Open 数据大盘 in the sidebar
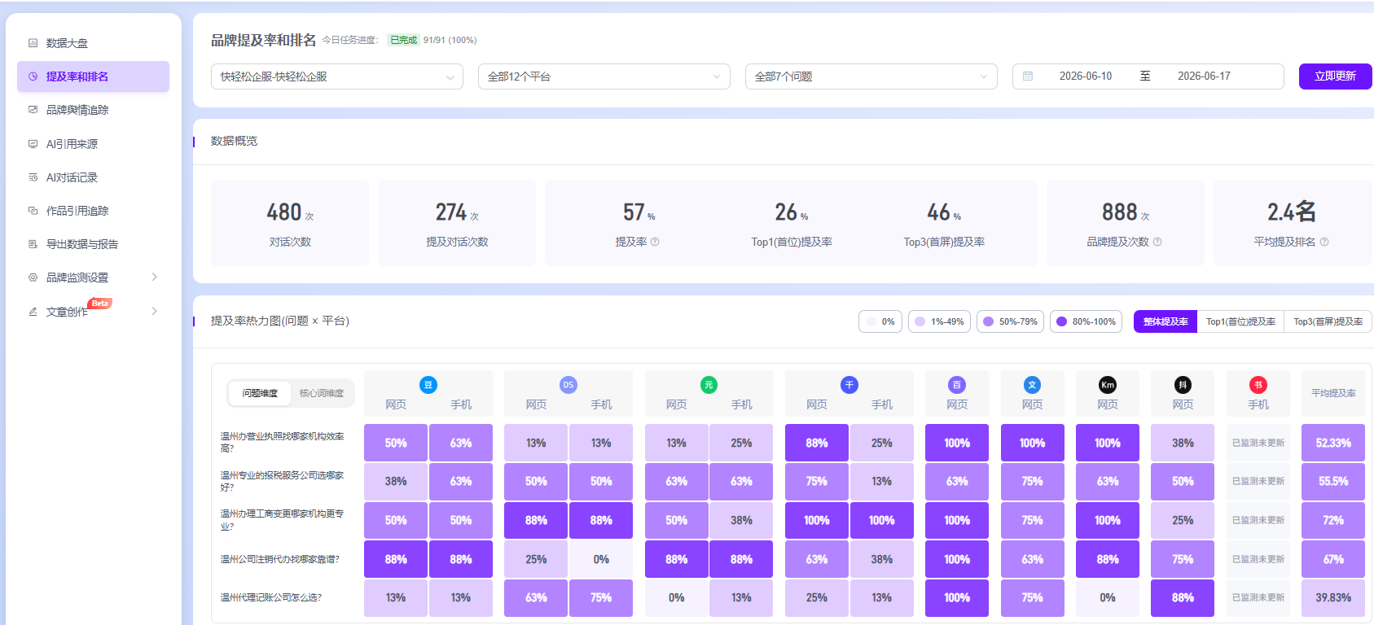This screenshot has width=1374, height=625. (93, 43)
